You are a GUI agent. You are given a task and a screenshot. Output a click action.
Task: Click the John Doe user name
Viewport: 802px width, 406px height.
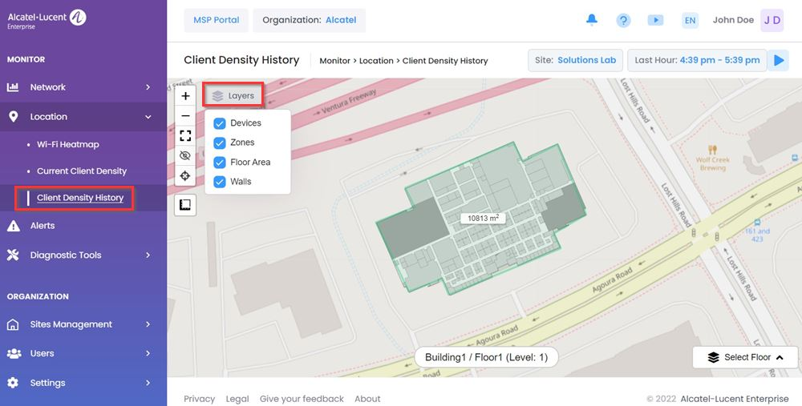coord(733,20)
